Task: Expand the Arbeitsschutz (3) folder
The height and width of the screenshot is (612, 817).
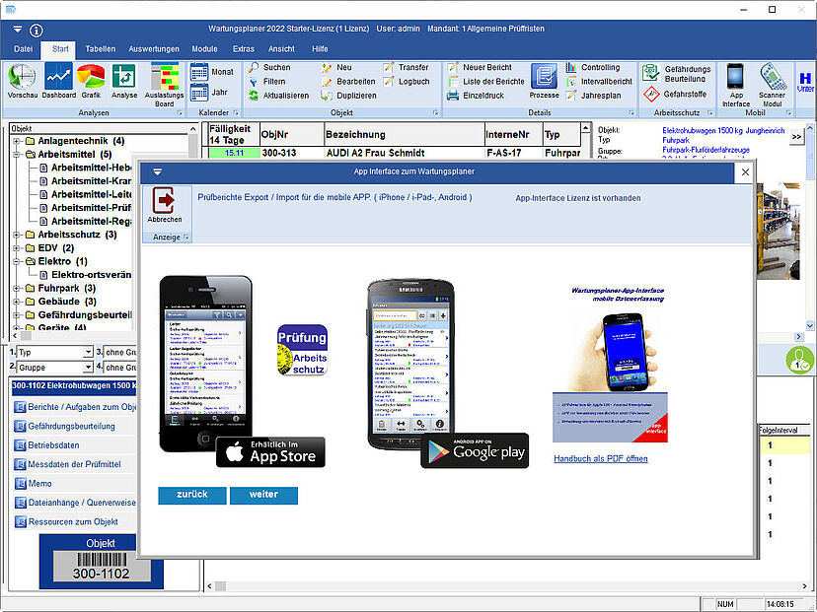Action: [x=17, y=235]
